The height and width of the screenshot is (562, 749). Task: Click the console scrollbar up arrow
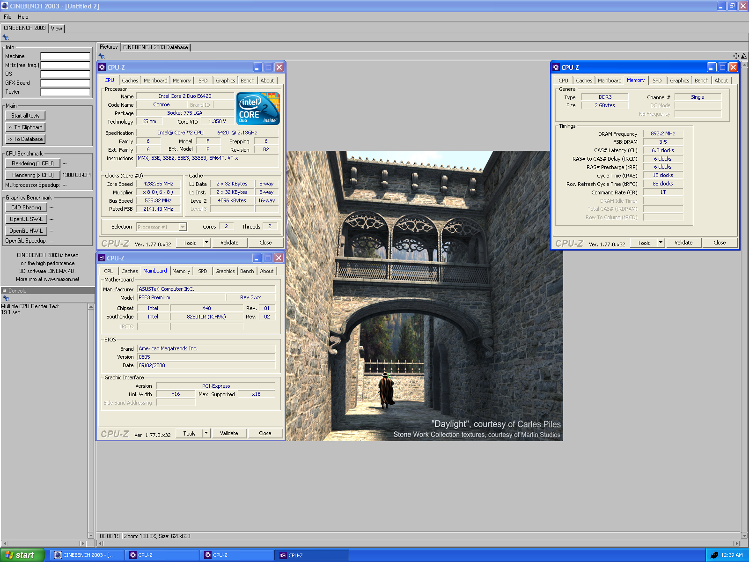tap(91, 306)
